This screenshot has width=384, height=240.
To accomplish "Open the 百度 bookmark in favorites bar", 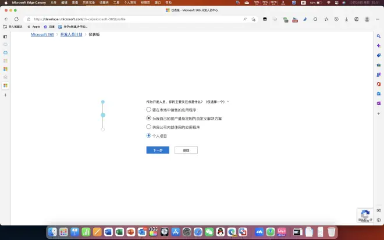I will [x=49, y=27].
